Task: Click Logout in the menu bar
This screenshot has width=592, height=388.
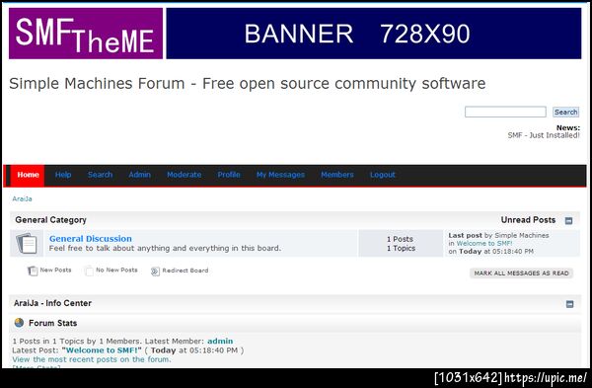Action: (x=383, y=175)
